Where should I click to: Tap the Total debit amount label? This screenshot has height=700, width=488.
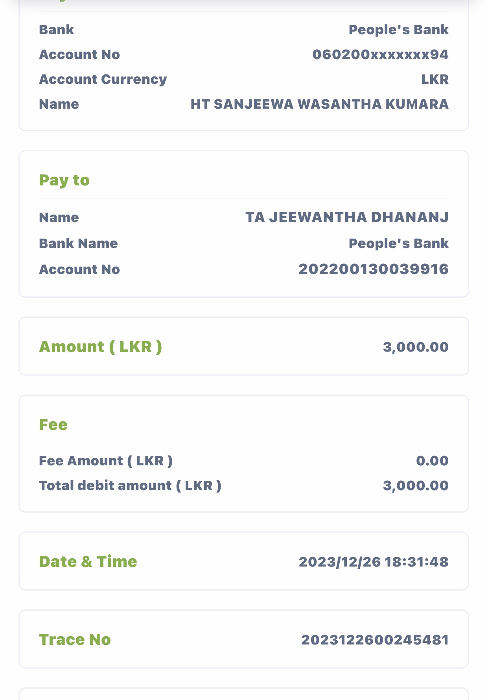click(130, 485)
